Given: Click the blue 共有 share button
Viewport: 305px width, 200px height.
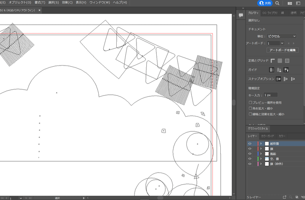Looking at the screenshot, I should coord(265,3).
